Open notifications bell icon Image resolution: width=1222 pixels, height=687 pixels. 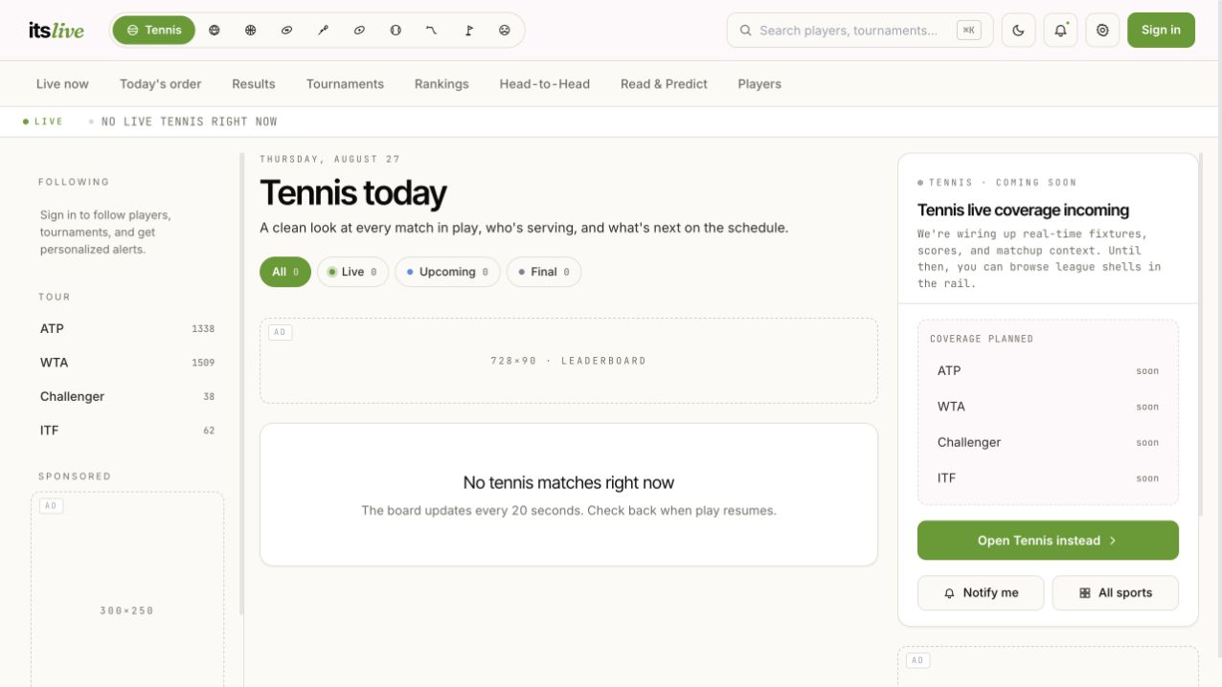click(x=1060, y=30)
